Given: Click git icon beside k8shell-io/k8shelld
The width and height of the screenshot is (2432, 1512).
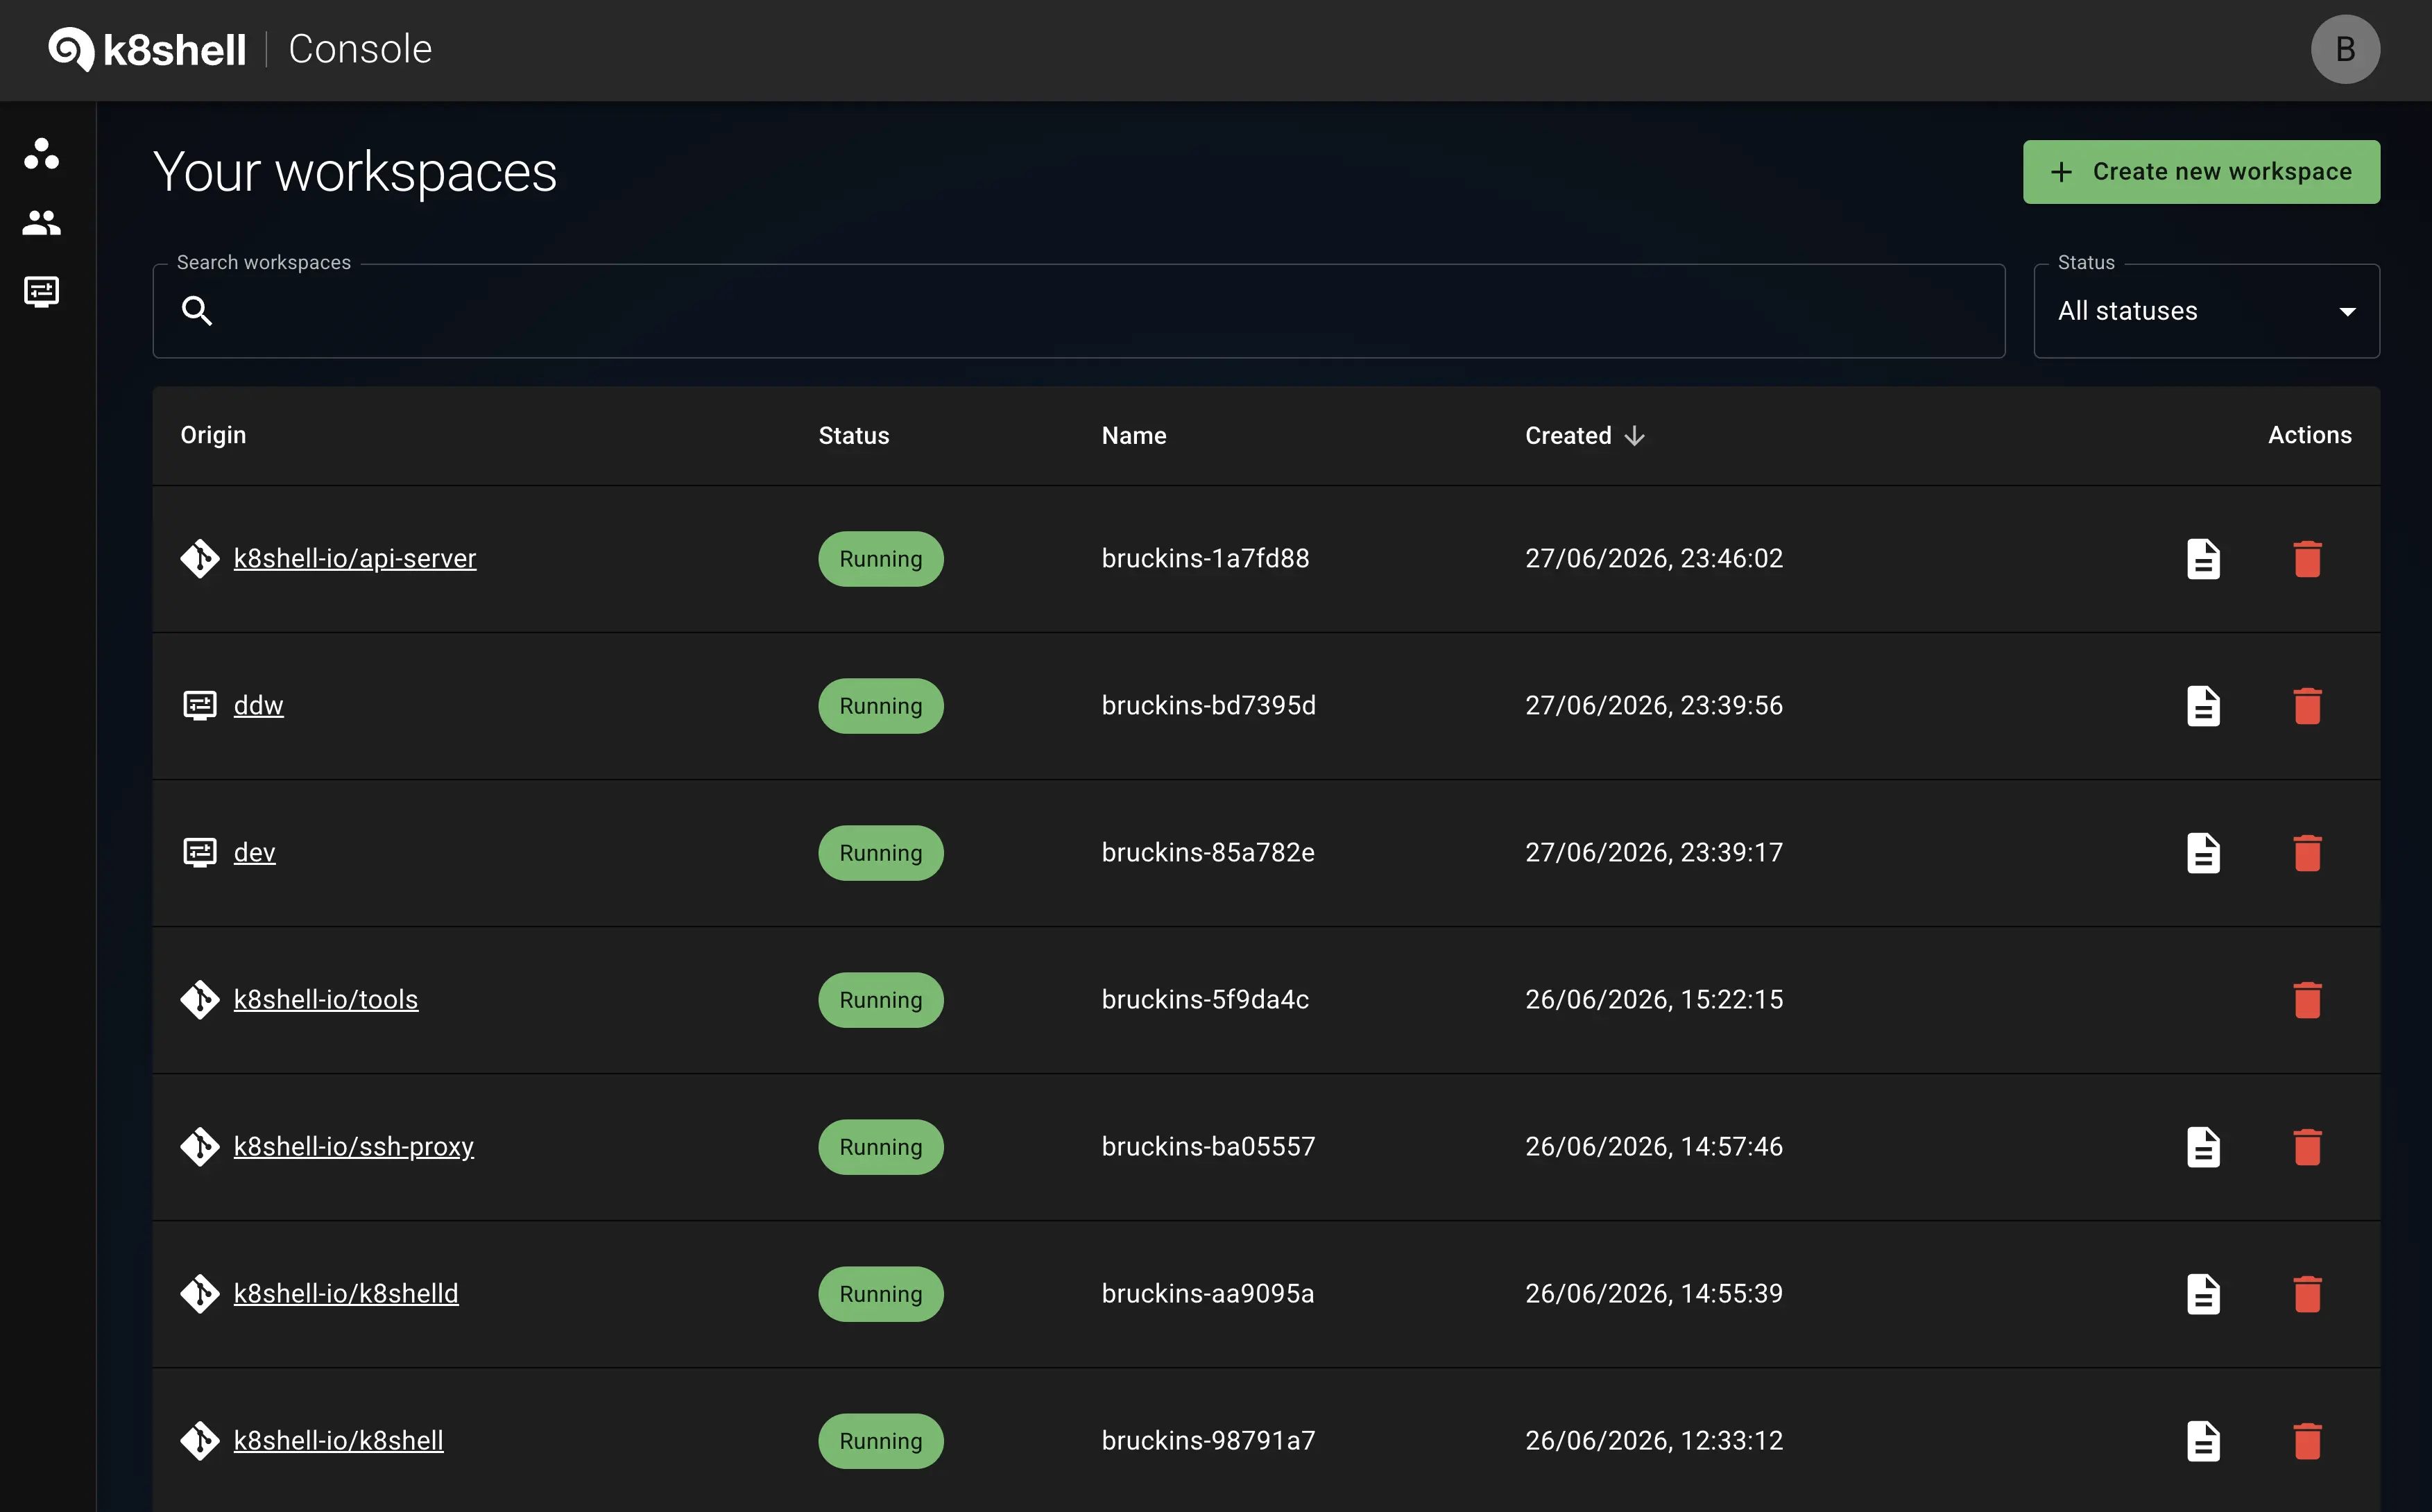Looking at the screenshot, I should pos(200,1294).
